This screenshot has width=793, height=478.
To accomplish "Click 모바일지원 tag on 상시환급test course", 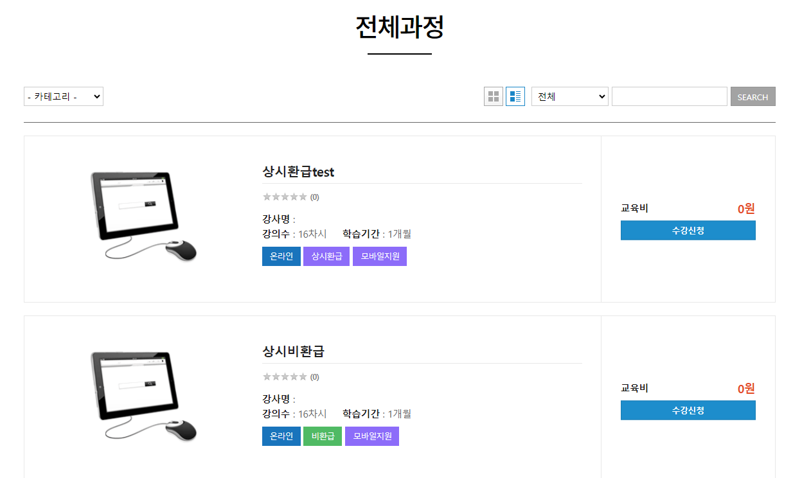I will pyautogui.click(x=379, y=256).
